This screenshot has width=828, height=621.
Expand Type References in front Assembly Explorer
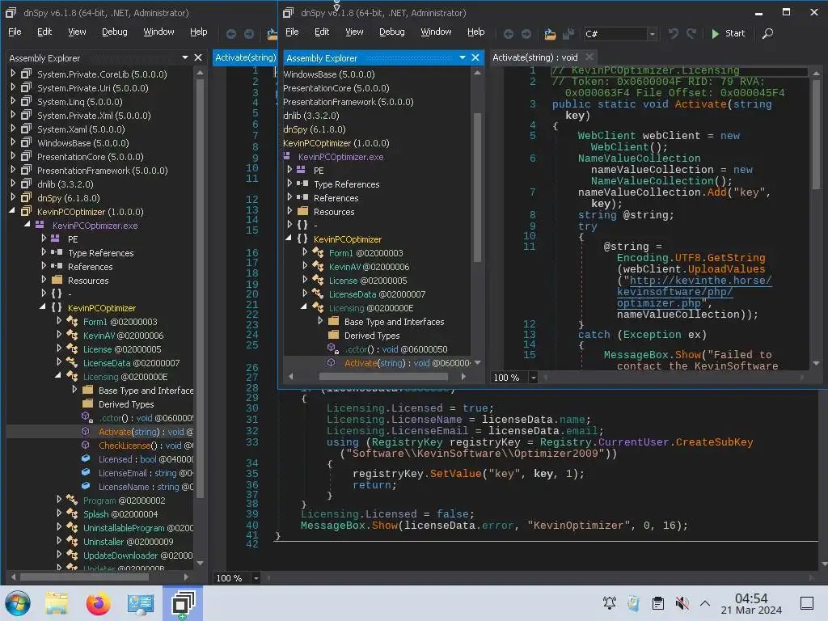pyautogui.click(x=289, y=184)
